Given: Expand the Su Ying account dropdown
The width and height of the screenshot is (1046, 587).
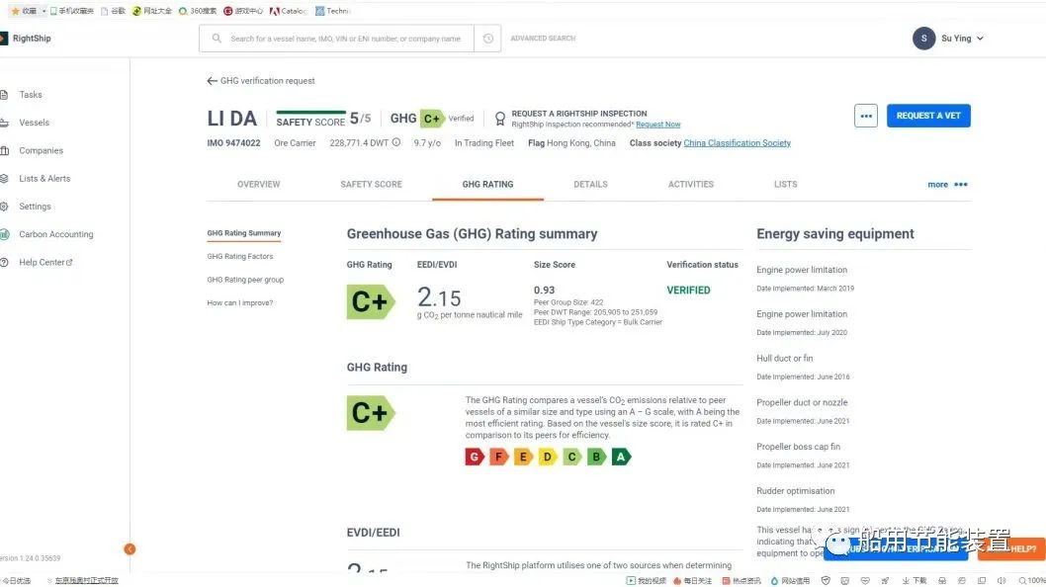Looking at the screenshot, I should [980, 39].
